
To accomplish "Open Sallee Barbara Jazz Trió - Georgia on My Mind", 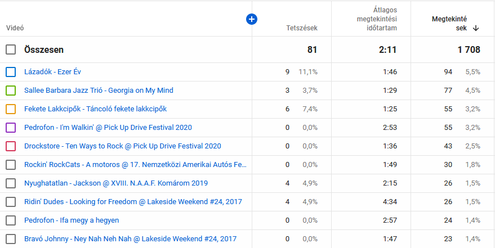I will click(99, 91).
